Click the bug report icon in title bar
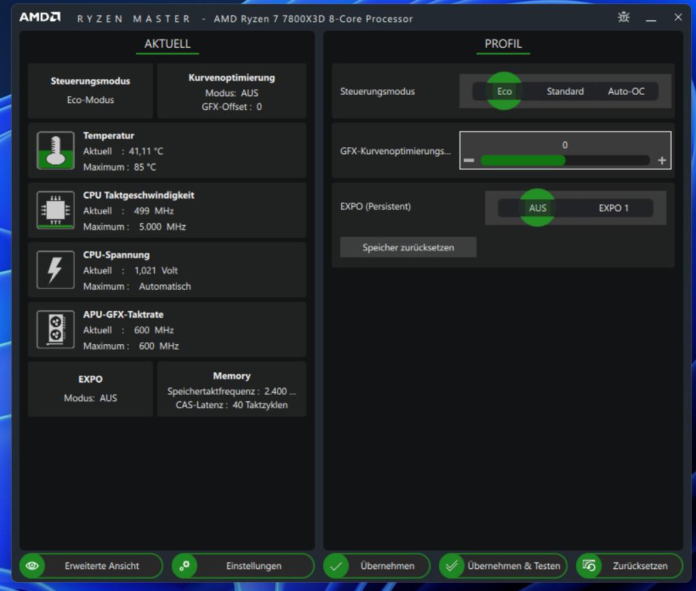Image resolution: width=696 pixels, height=591 pixels. pyautogui.click(x=624, y=17)
